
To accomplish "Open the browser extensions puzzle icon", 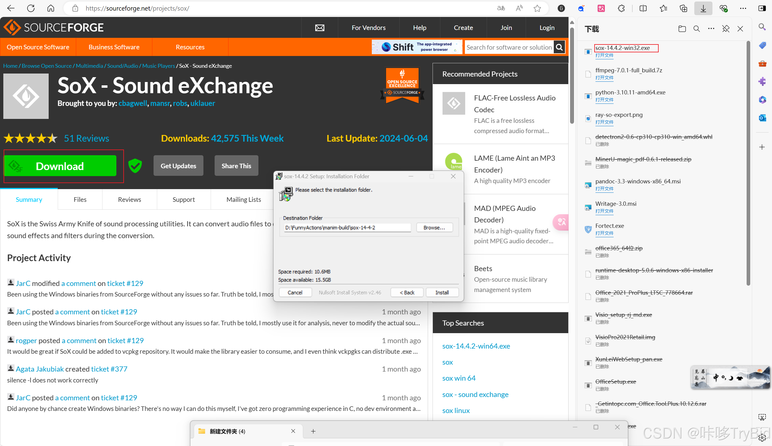I will point(621,8).
